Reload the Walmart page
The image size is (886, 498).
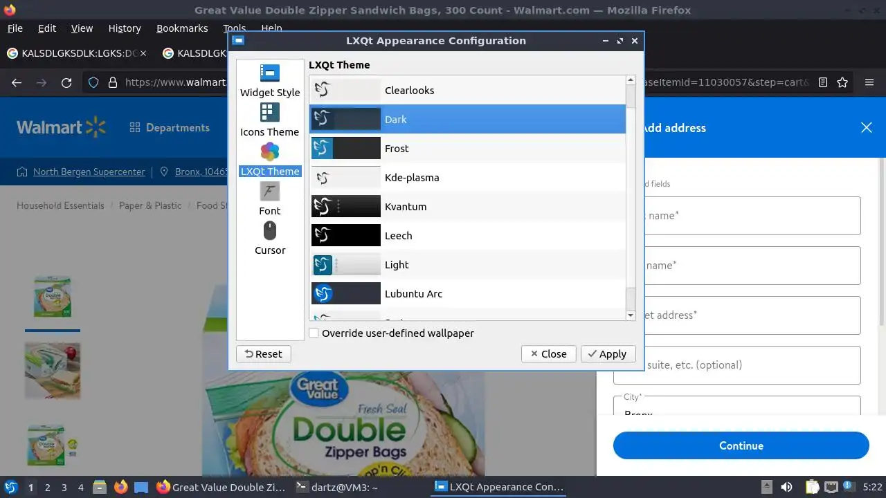pyautogui.click(x=66, y=83)
